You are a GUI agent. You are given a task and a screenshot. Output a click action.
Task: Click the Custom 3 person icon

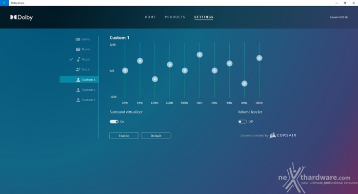pos(78,100)
